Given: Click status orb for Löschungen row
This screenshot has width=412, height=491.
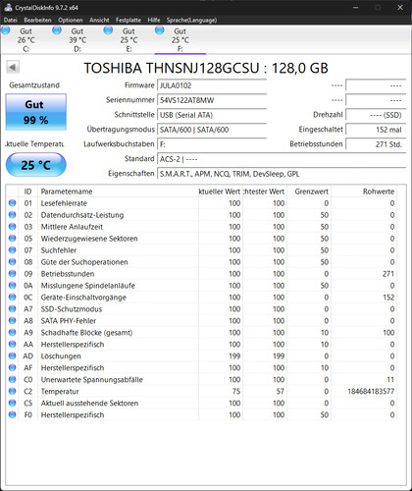Looking at the screenshot, I should pos(13,356).
